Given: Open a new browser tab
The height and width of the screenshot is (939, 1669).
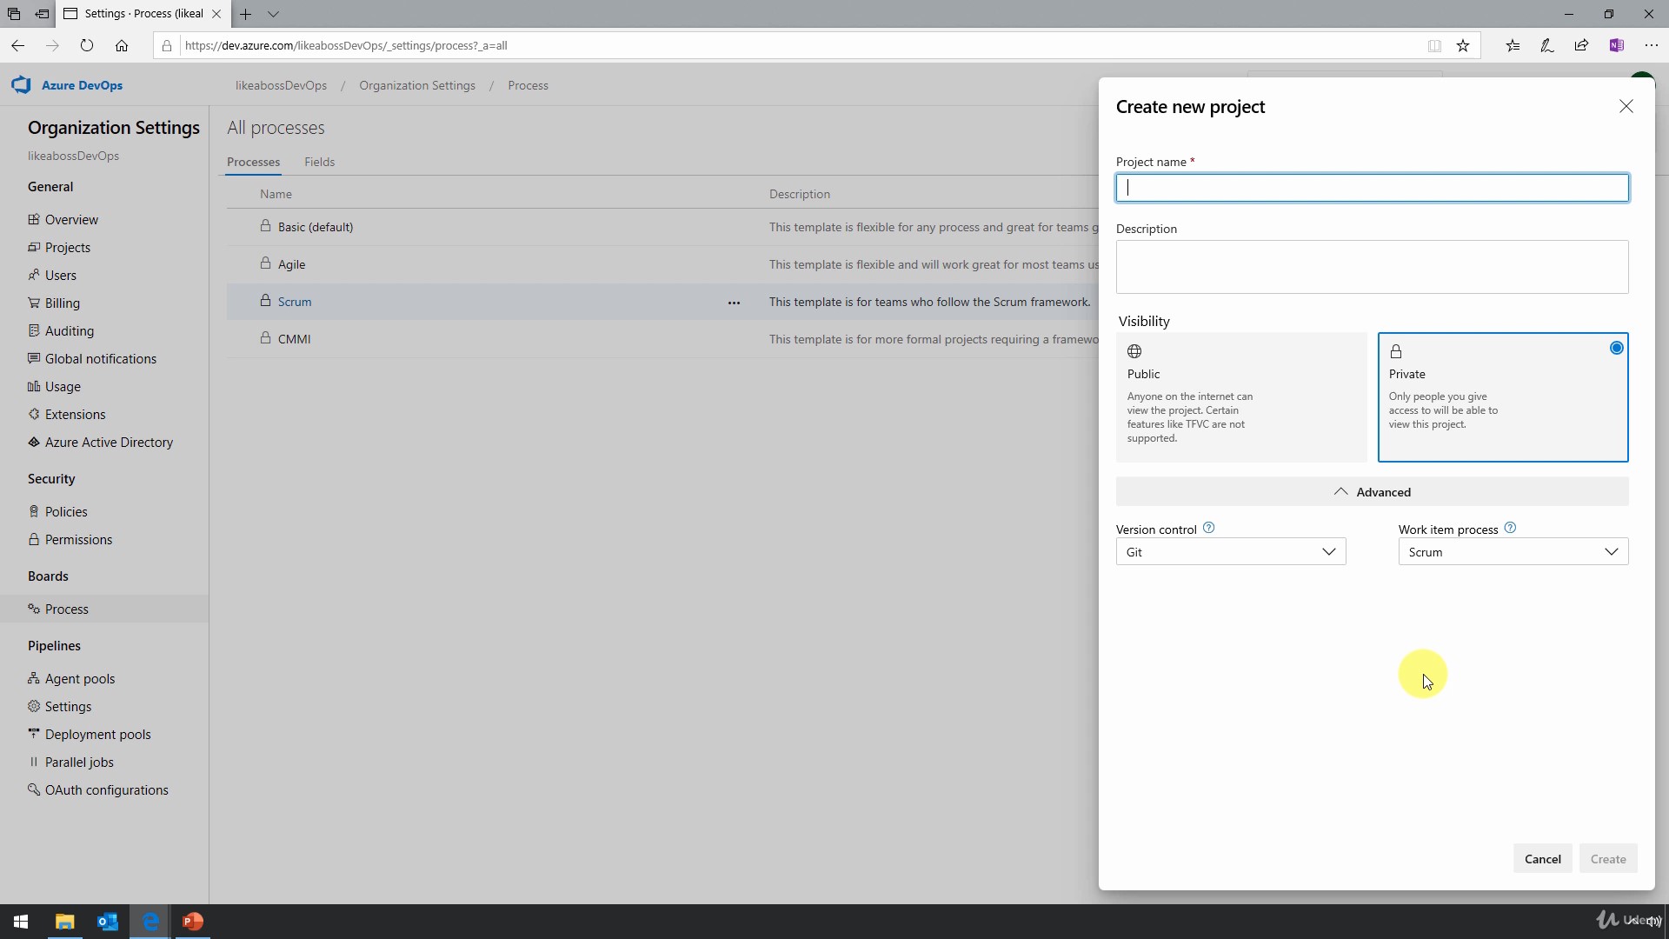Looking at the screenshot, I should tap(246, 14).
